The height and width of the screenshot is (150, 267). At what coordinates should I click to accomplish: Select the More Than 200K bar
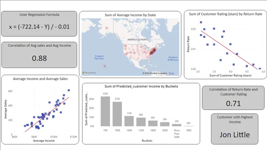point(176,125)
